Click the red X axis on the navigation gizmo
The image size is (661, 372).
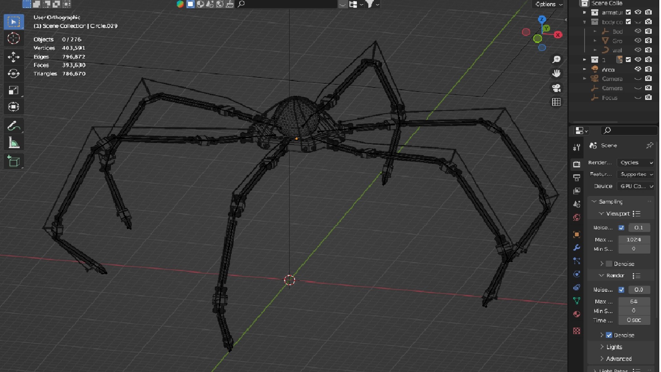coord(558,35)
